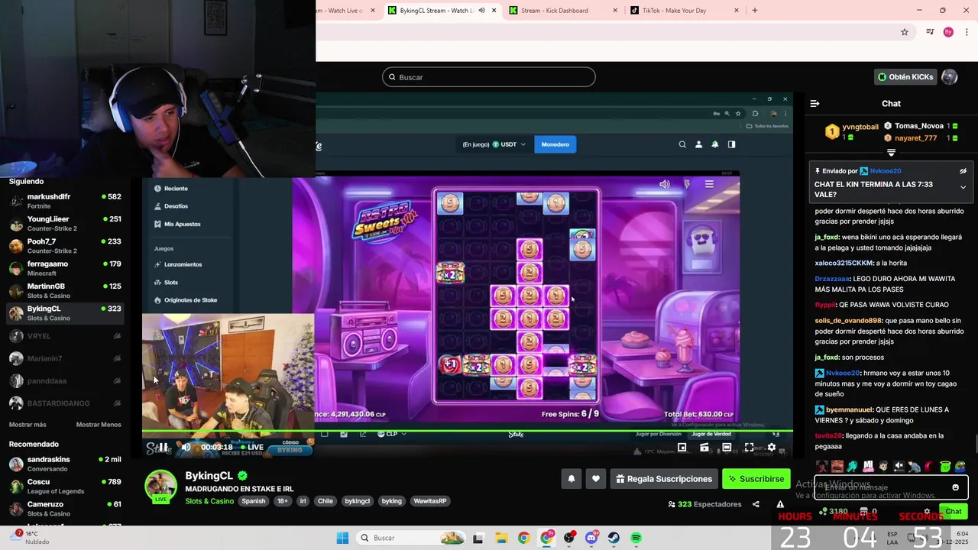Mute the BykingCL Stream tab audio
The height and width of the screenshot is (550, 978).
click(x=482, y=11)
